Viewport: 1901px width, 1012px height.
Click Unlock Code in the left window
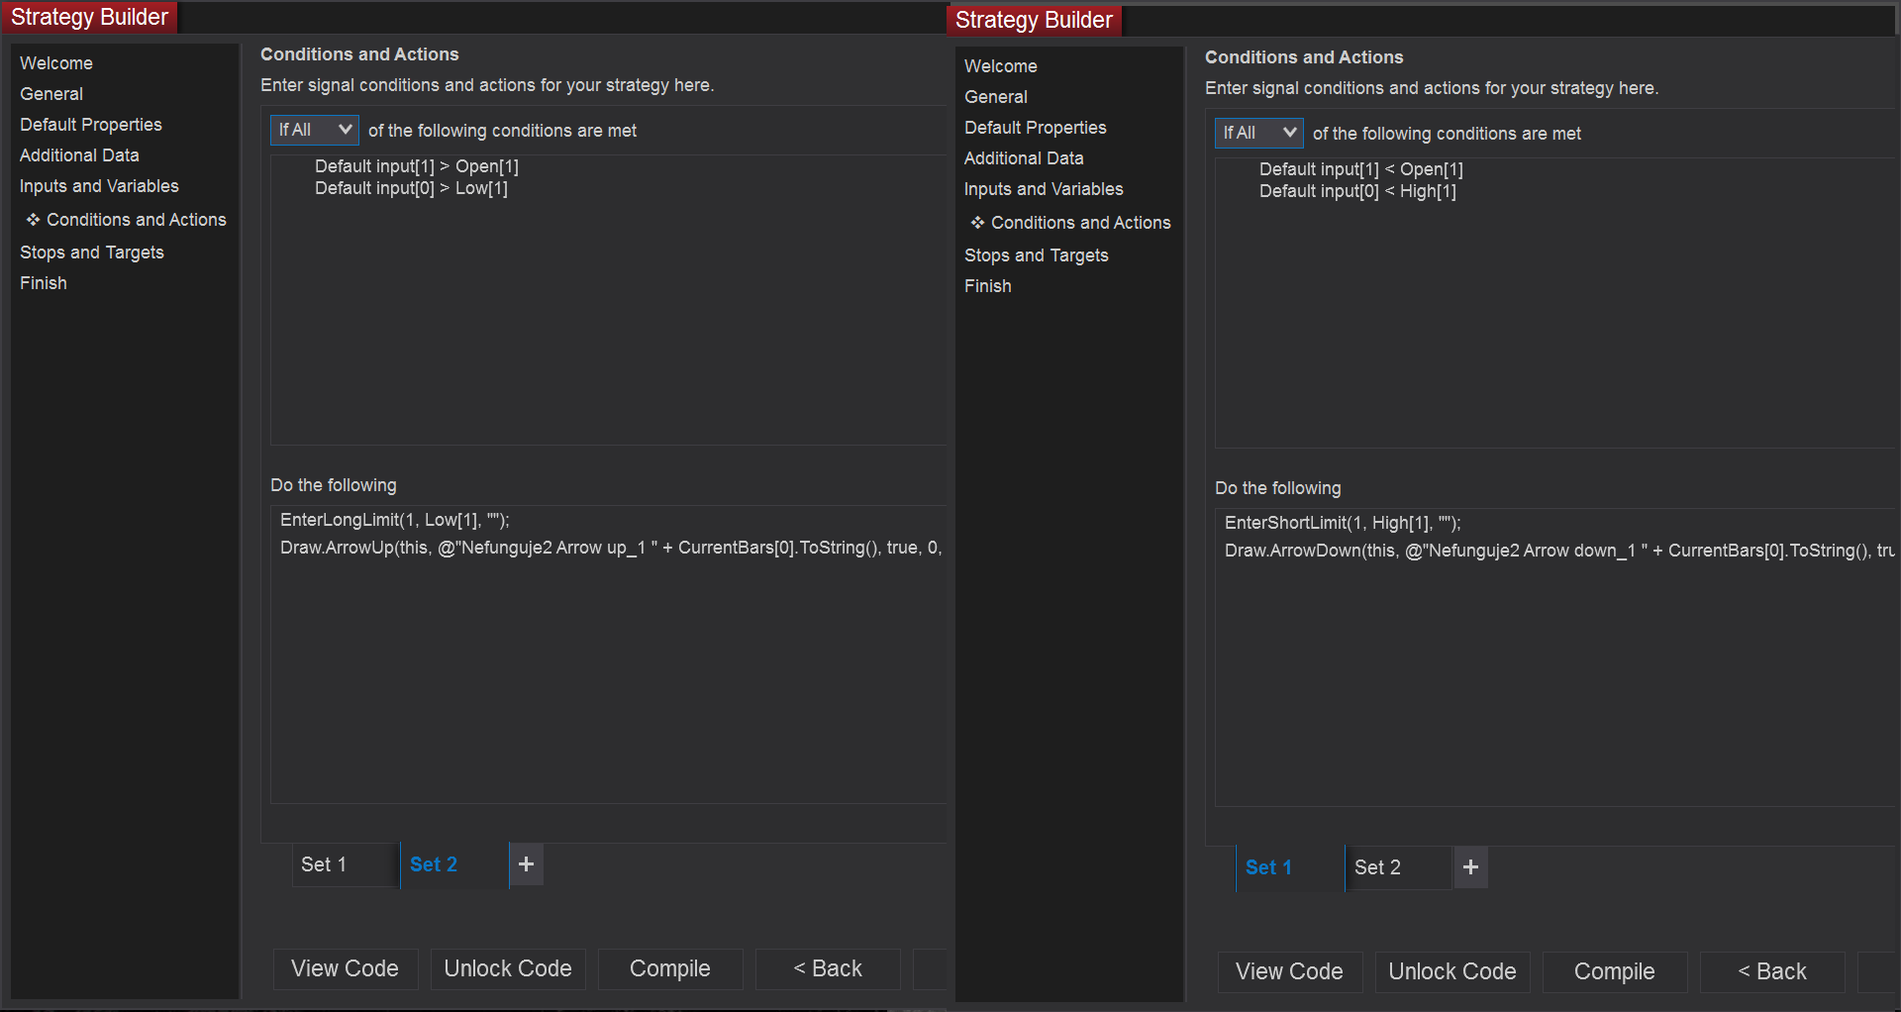point(508,968)
